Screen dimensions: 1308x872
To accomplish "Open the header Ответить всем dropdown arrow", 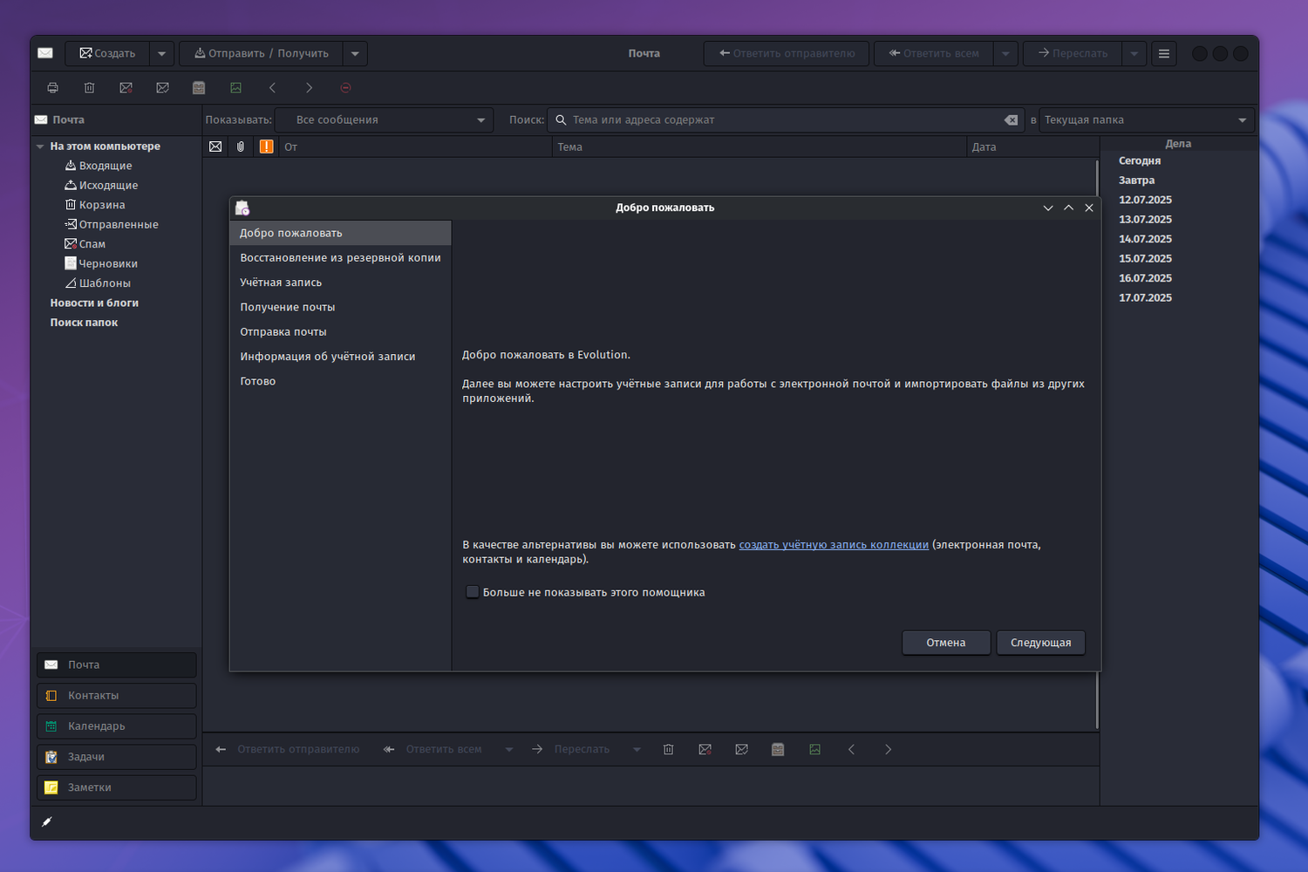I will [x=1005, y=53].
